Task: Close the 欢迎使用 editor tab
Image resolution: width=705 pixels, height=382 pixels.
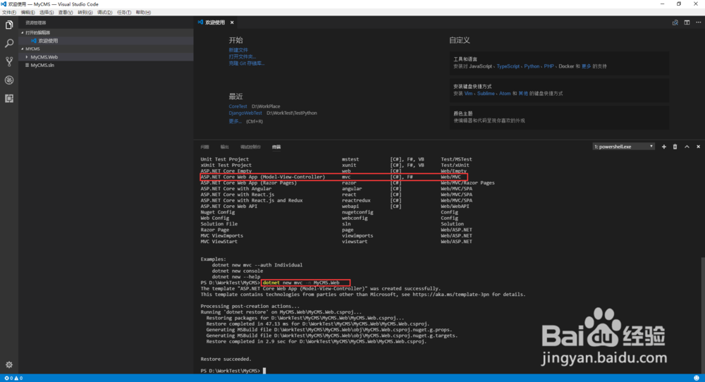Action: [x=232, y=23]
